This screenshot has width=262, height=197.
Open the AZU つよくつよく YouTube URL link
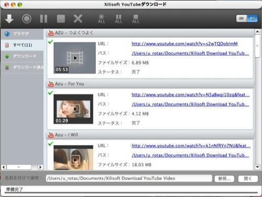(184, 44)
